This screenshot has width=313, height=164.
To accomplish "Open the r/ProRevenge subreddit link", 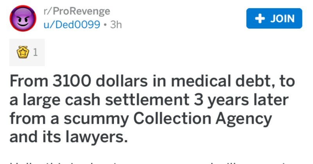I will (x=77, y=11).
